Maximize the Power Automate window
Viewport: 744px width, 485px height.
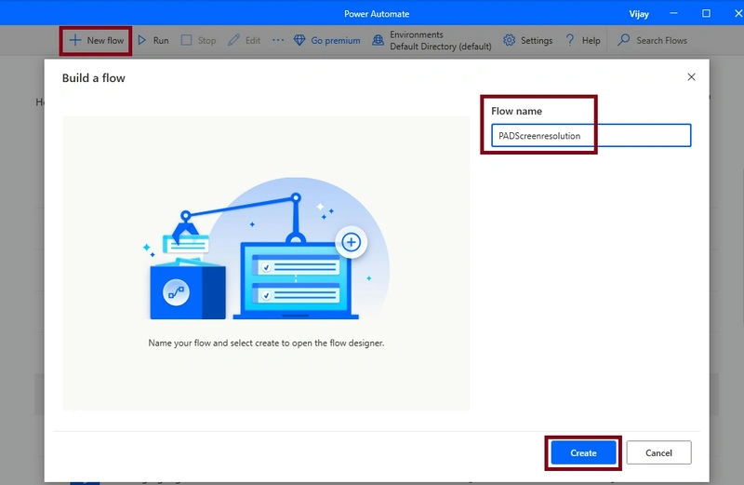pyautogui.click(x=706, y=13)
